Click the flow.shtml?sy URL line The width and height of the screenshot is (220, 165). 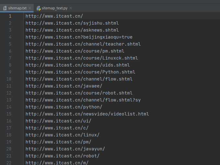tap(83, 100)
